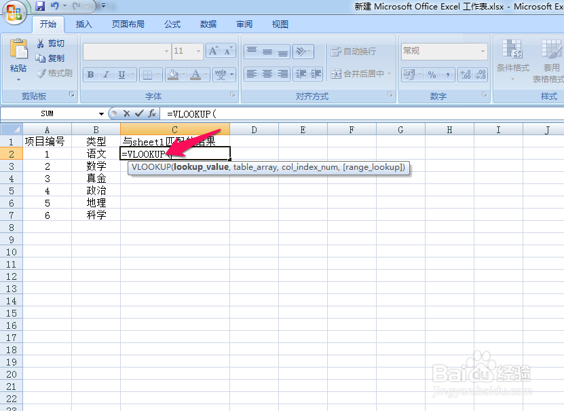Open the font size 11 dropdown
Viewport: 564px width, 411px height.
198,51
